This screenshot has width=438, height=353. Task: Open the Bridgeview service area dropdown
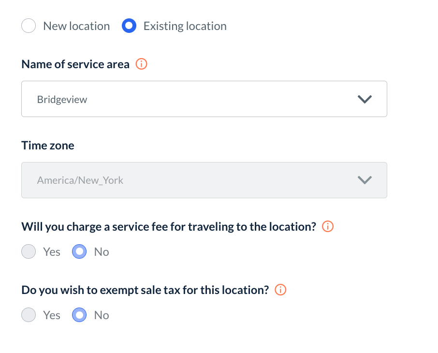193,99
